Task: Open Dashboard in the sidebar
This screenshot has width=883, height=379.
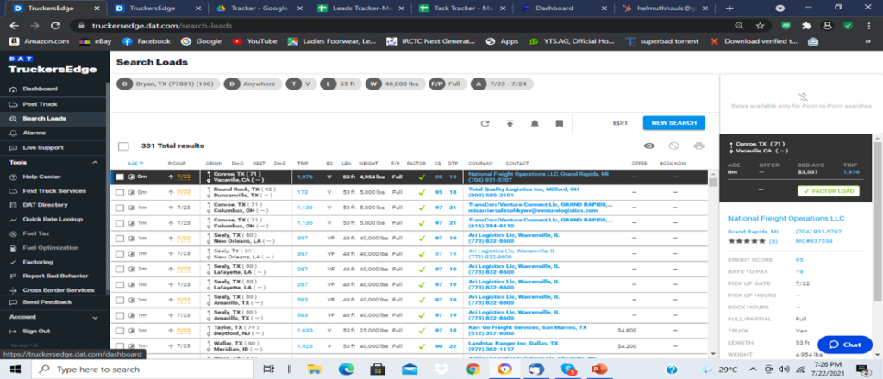Action: tap(40, 89)
